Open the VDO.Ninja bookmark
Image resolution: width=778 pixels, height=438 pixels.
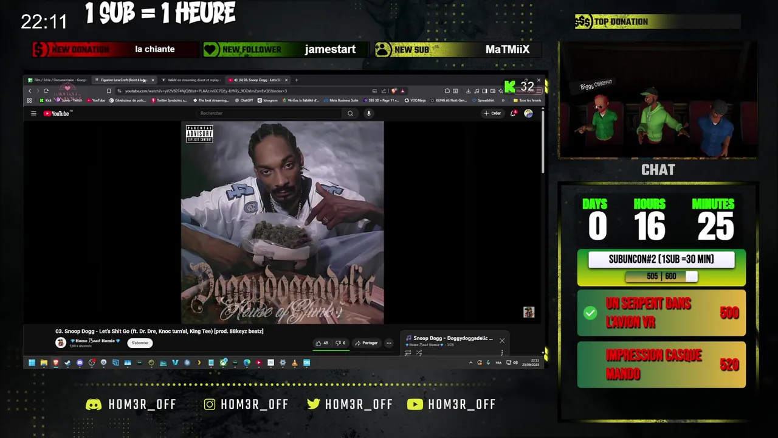tap(415, 100)
